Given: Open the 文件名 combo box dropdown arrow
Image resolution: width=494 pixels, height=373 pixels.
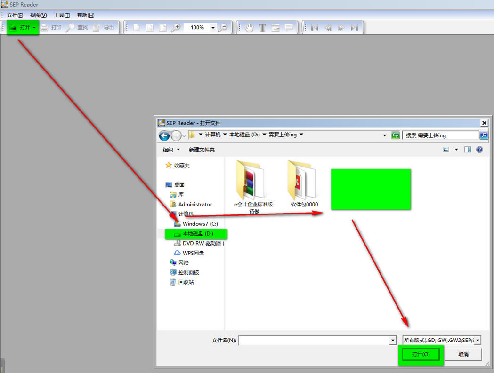Looking at the screenshot, I should coord(393,340).
